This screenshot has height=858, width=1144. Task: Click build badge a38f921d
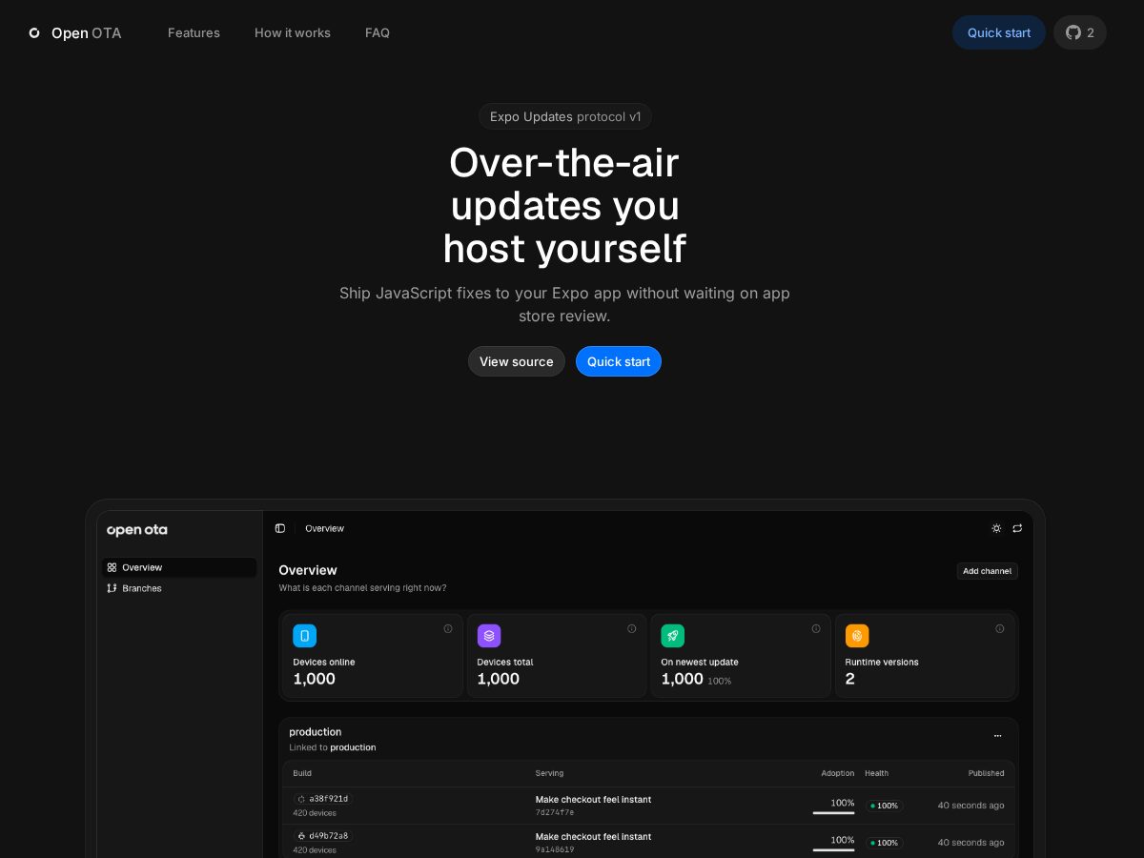click(323, 799)
